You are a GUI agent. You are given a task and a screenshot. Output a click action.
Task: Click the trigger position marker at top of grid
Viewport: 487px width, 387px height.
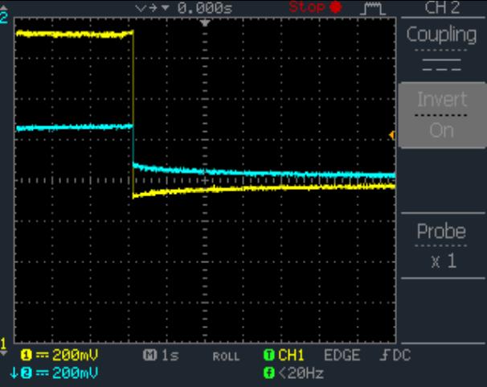pos(205,23)
